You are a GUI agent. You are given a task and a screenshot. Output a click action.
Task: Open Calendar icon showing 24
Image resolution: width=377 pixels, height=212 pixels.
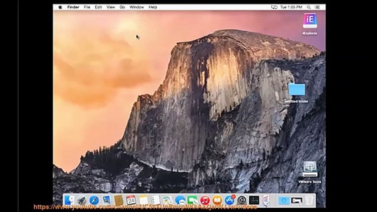click(x=131, y=200)
